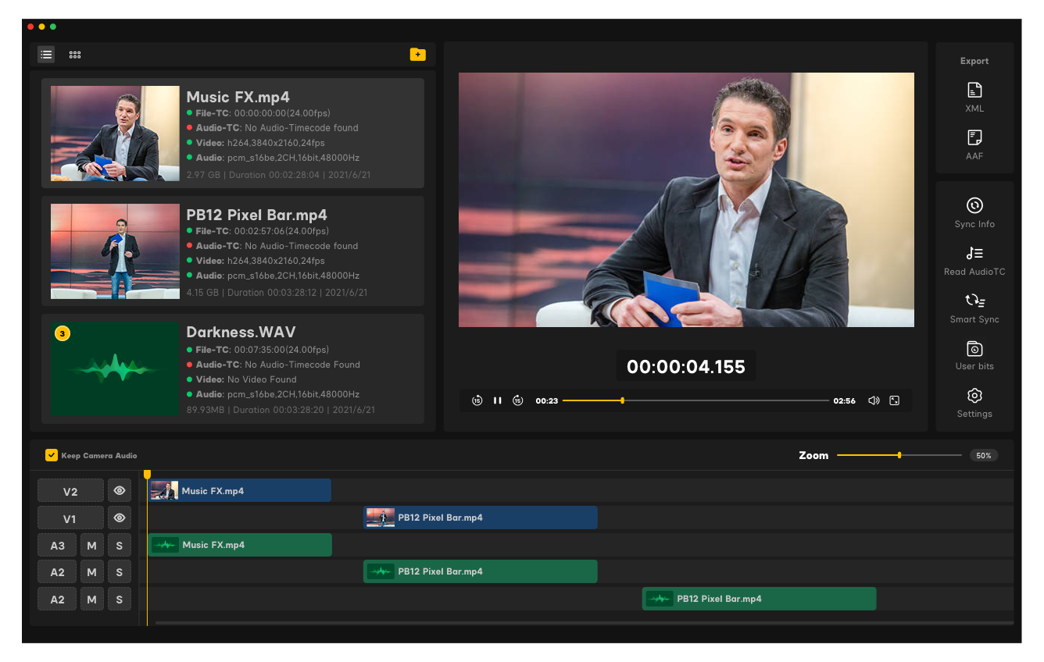Hide V2 track with eye icon
Viewport: 1044px width, 662px height.
119,491
